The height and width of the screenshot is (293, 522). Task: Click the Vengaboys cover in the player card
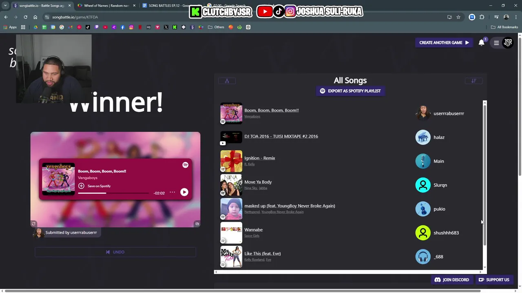[58, 179]
